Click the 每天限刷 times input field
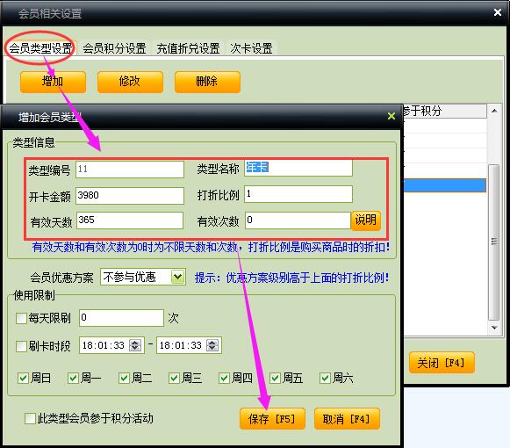Viewport: 510px width, 448px height. click(121, 318)
